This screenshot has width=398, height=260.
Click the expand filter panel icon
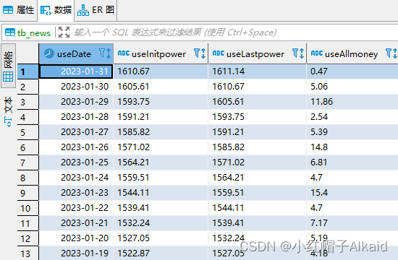64,32
